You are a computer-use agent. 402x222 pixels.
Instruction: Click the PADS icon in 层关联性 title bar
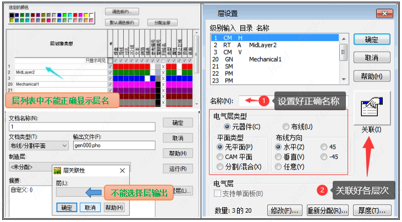point(57,171)
